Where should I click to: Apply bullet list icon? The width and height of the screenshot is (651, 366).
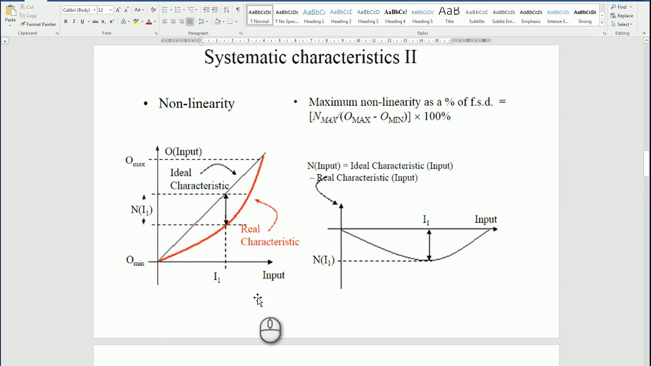(x=165, y=10)
